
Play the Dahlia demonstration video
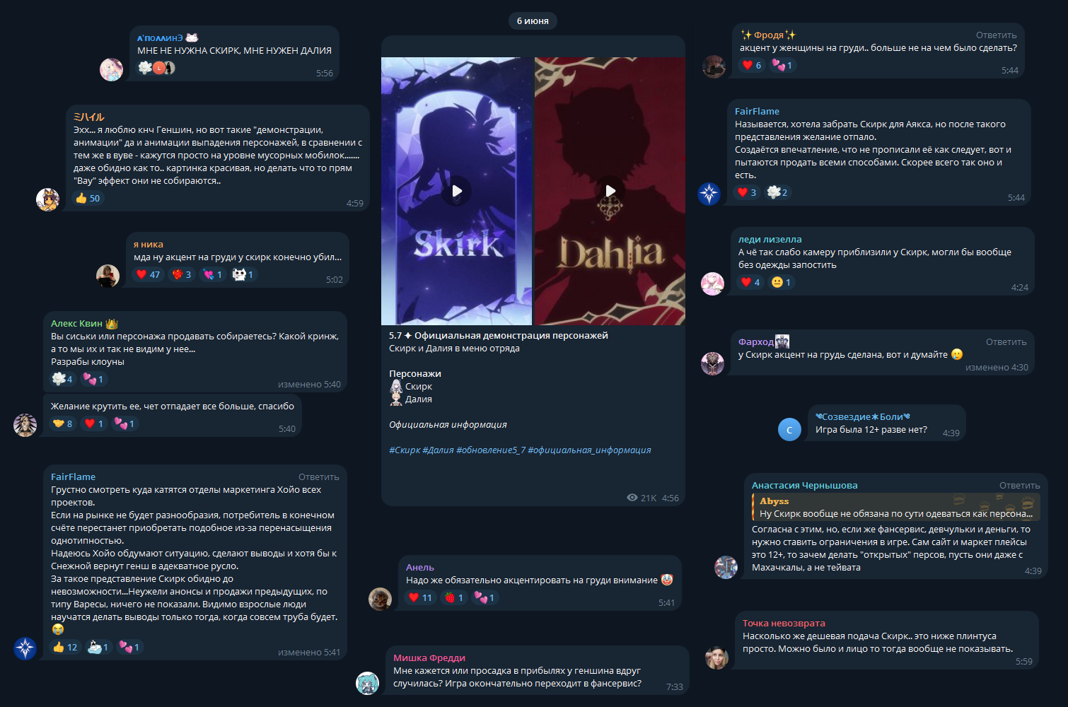[610, 191]
